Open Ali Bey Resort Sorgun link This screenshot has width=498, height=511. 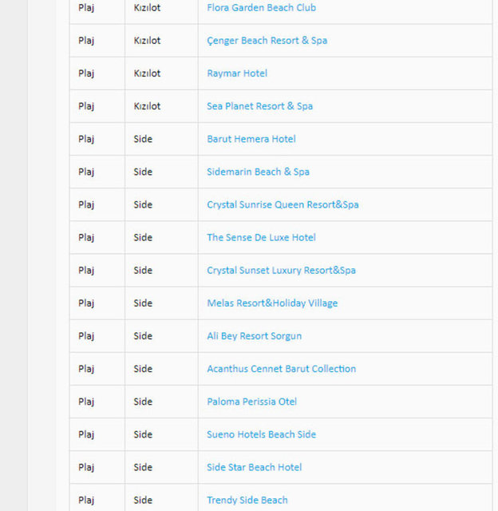pyautogui.click(x=254, y=336)
